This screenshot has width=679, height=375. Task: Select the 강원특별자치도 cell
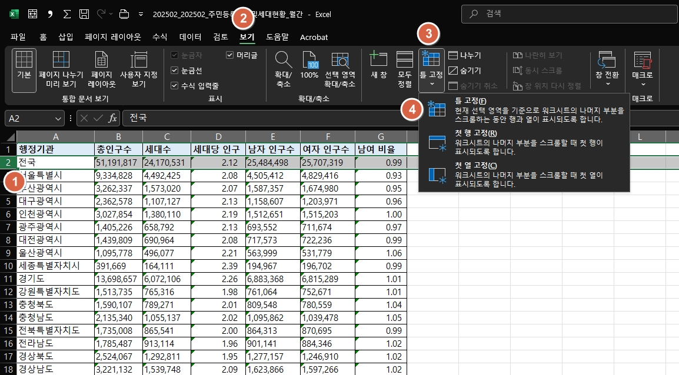tap(55, 292)
